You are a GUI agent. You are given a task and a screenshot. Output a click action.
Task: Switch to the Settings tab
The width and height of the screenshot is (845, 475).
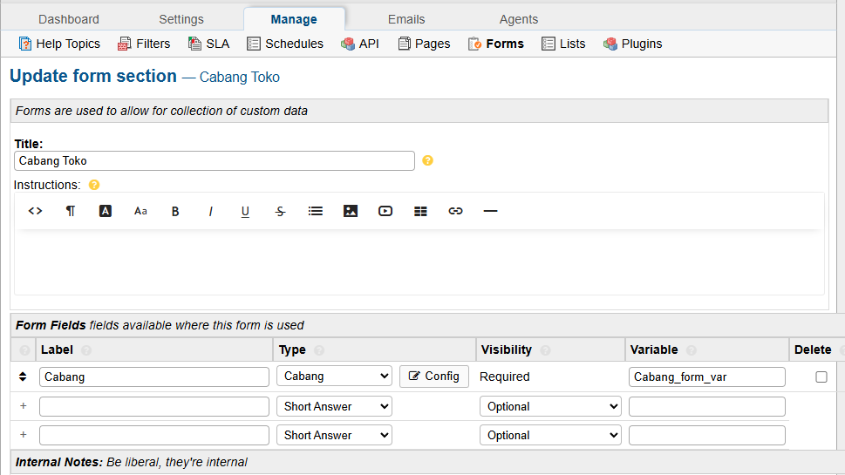pyautogui.click(x=181, y=19)
